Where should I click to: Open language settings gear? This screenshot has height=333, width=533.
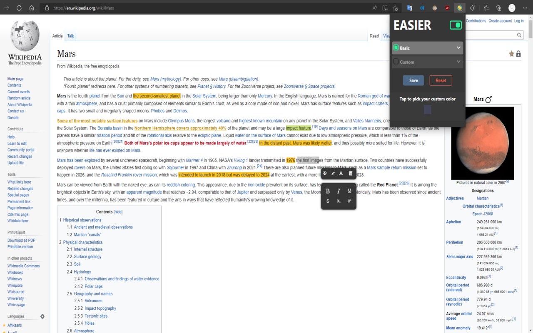42,316
